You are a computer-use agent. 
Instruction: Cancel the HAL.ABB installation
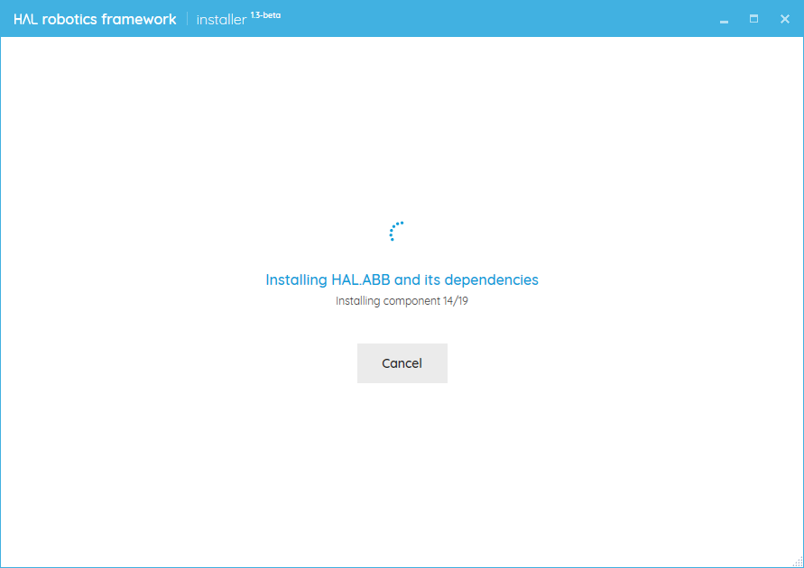[402, 363]
